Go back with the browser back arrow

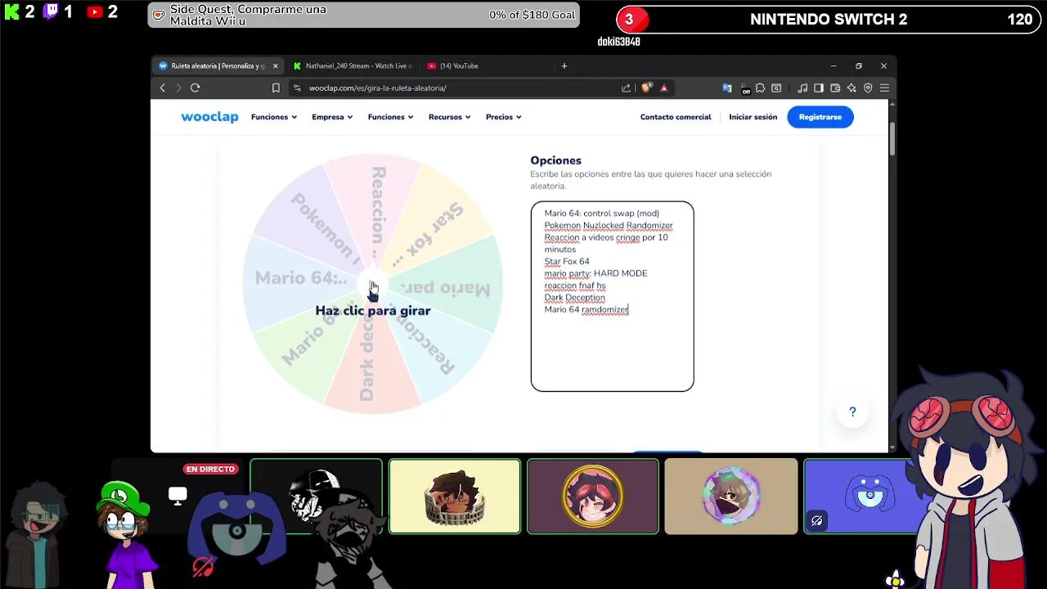[162, 88]
